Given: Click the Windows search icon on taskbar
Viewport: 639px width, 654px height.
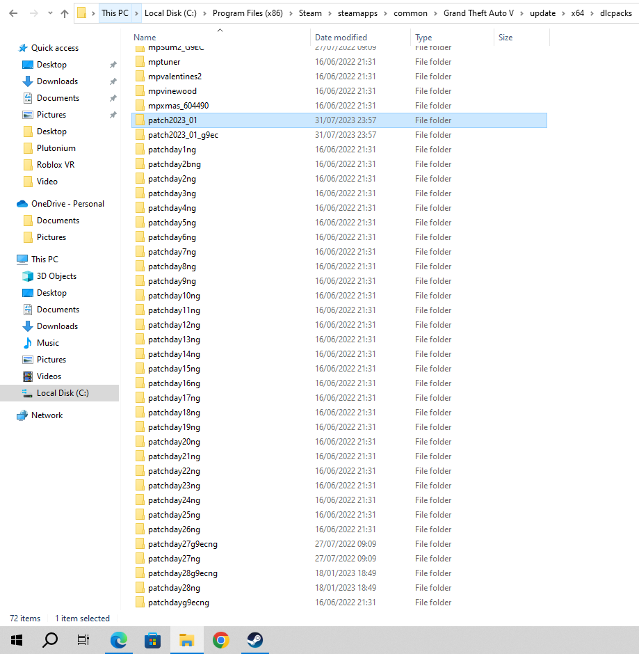Looking at the screenshot, I should [49, 639].
